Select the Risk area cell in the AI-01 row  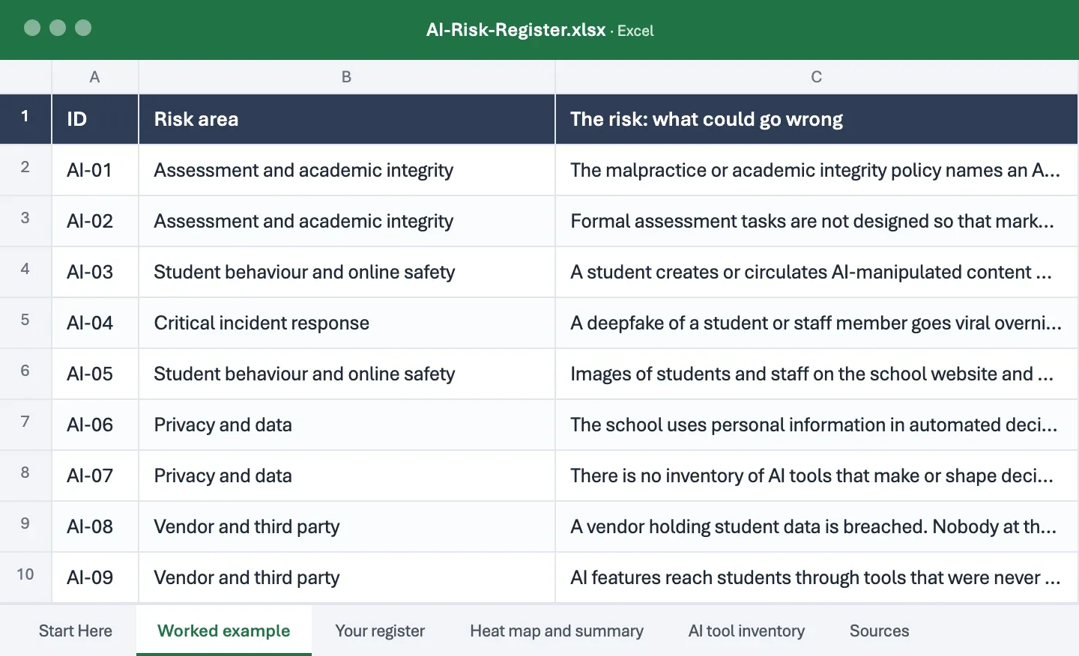coord(347,170)
